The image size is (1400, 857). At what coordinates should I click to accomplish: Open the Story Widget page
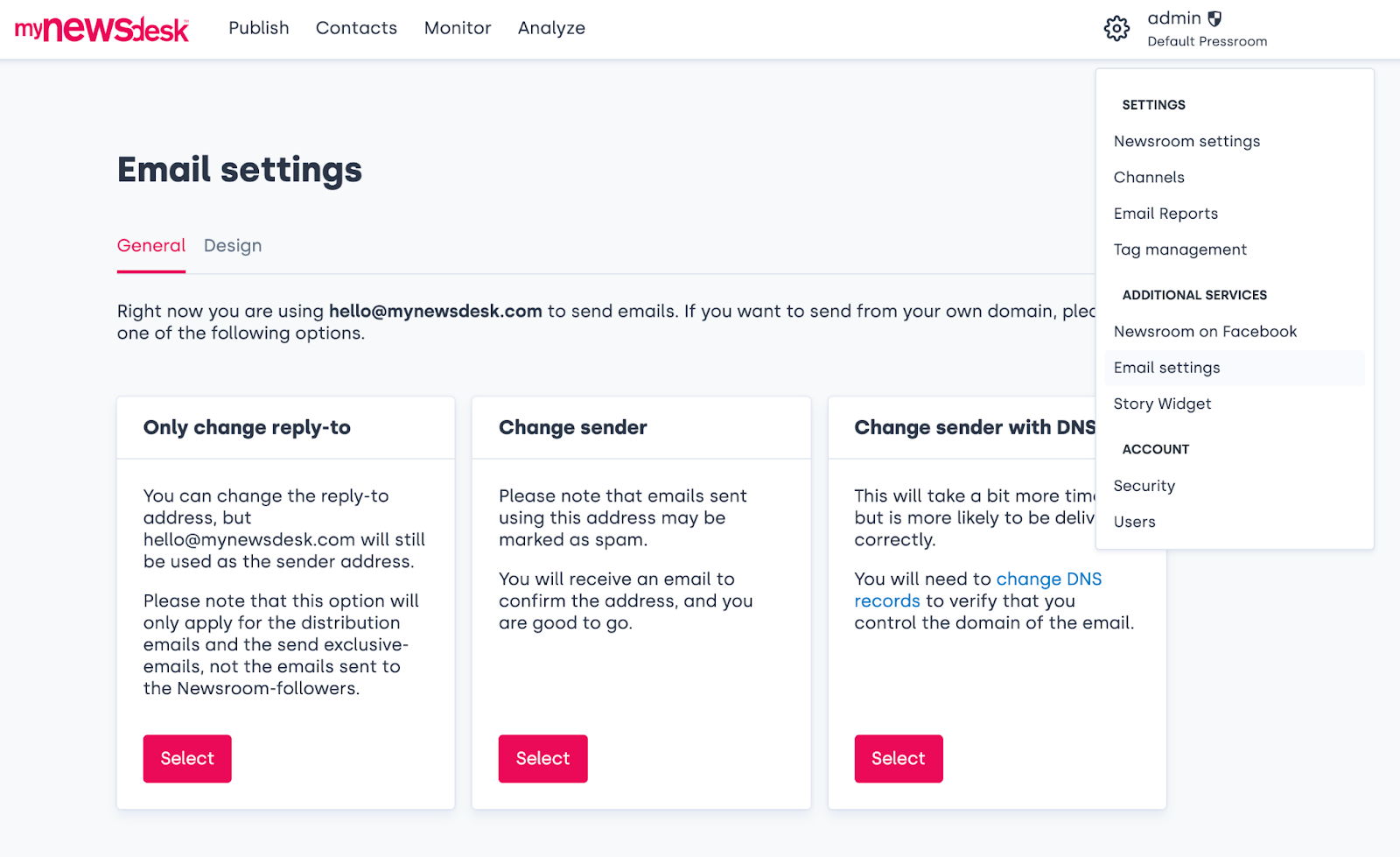[x=1162, y=404]
